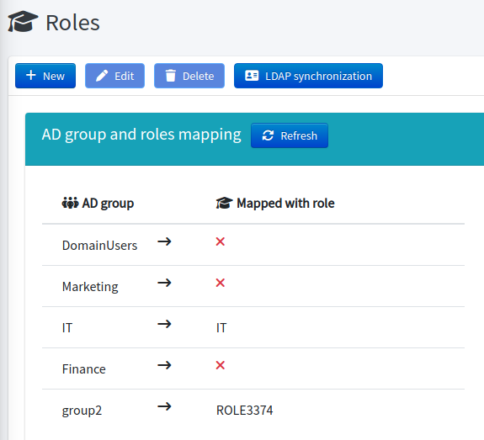484x440 pixels.
Task: Click the ROLE3374 mapped role text
Action: click(244, 411)
